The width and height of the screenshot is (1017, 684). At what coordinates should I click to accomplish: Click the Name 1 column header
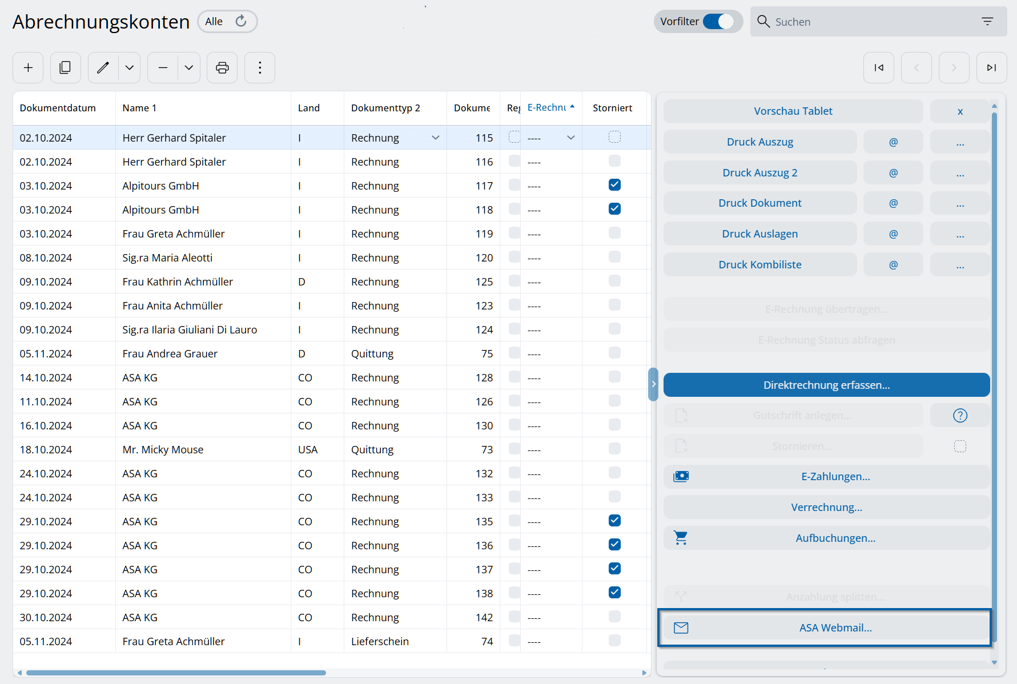click(x=139, y=108)
